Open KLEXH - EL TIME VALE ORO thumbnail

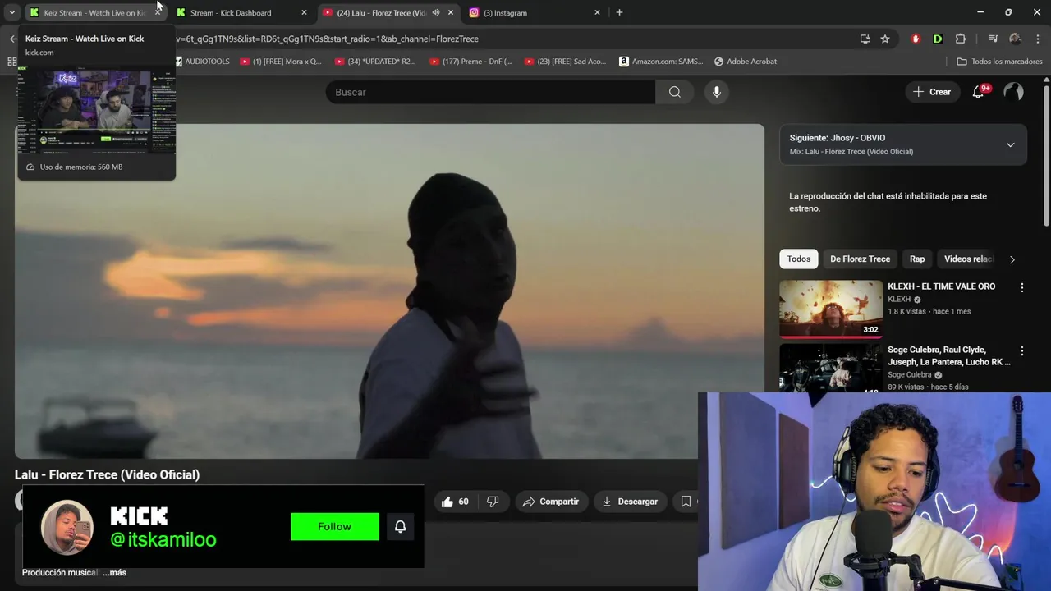coord(831,309)
